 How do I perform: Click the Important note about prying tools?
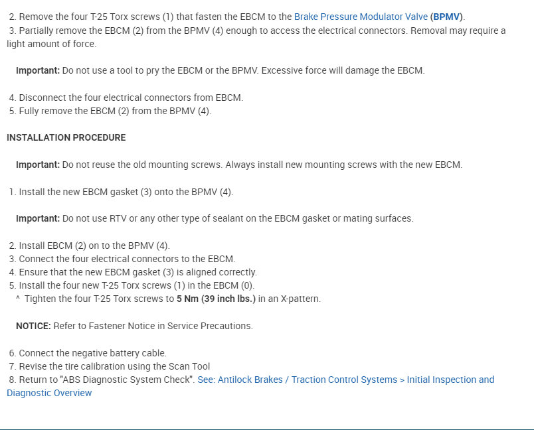[x=219, y=70]
